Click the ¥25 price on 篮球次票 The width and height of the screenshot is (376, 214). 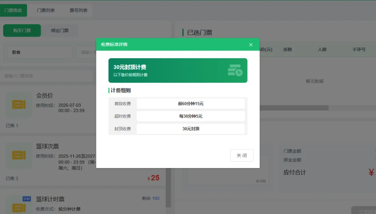[x=154, y=178]
